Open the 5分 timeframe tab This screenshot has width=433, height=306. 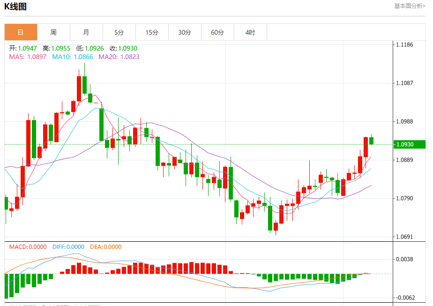pos(119,32)
